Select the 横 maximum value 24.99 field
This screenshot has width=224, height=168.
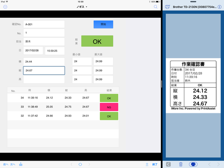point(103,61)
